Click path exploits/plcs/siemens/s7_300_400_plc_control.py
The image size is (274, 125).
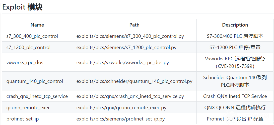click(x=130, y=36)
